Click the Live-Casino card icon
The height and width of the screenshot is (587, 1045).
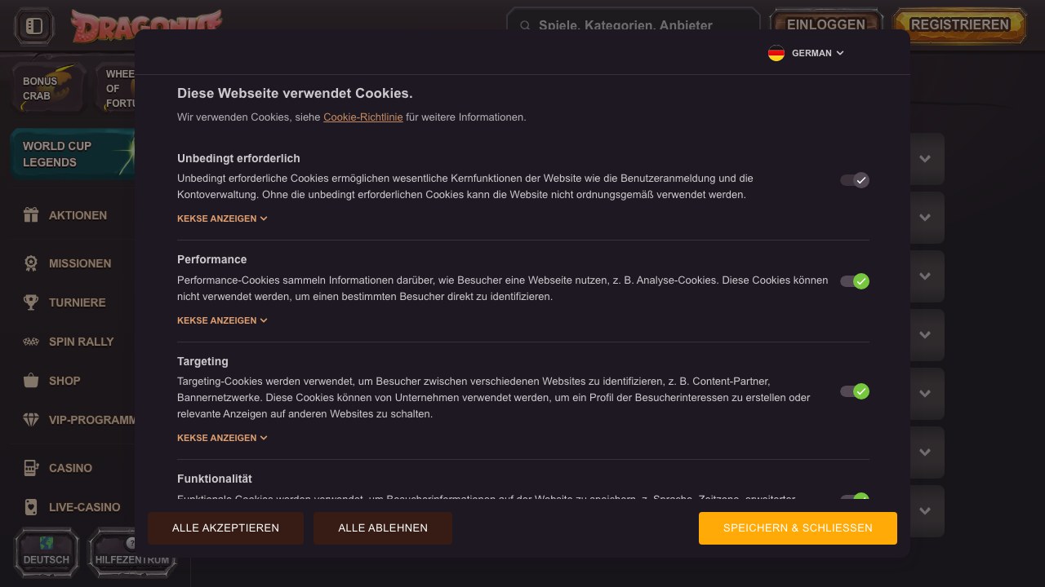click(x=31, y=507)
